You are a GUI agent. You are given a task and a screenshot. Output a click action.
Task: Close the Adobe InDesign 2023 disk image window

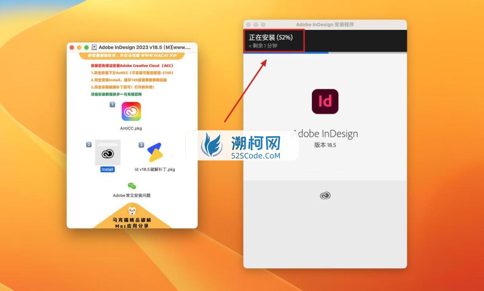pos(72,47)
